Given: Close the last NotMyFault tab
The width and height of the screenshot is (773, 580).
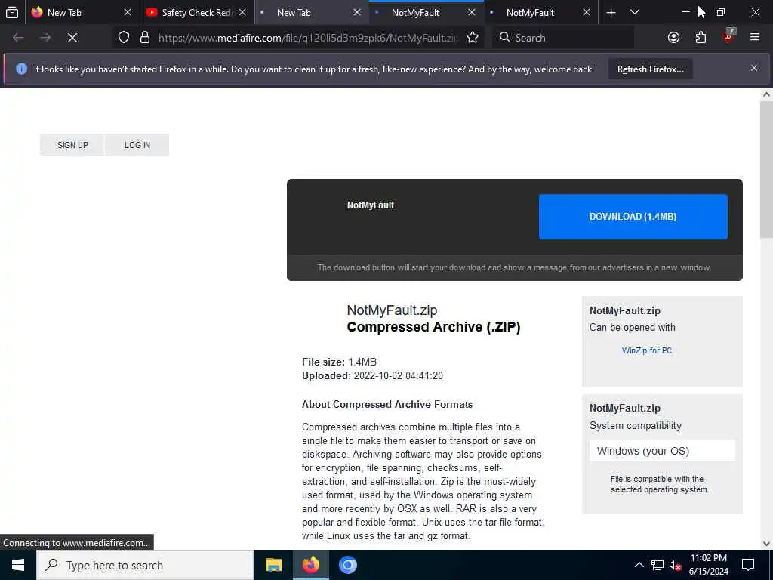Looking at the screenshot, I should pos(586,12).
